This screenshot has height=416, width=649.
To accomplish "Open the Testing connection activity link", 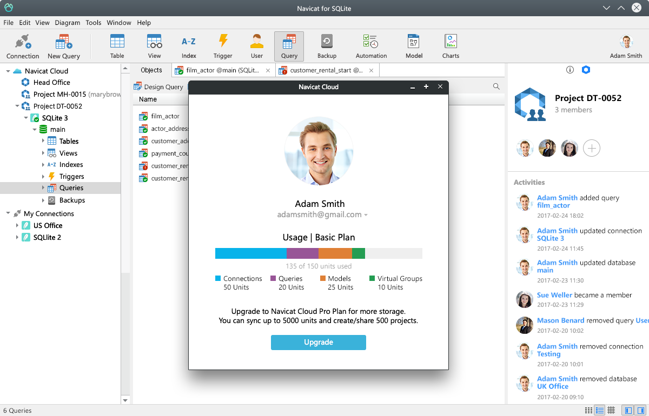I will 549,354.
